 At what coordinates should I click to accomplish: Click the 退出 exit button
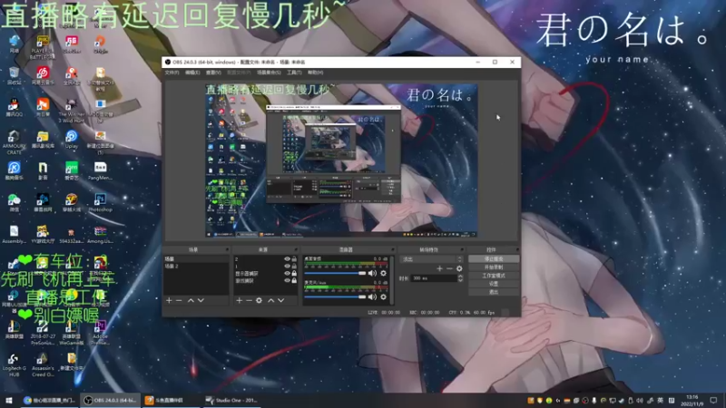coord(494,292)
